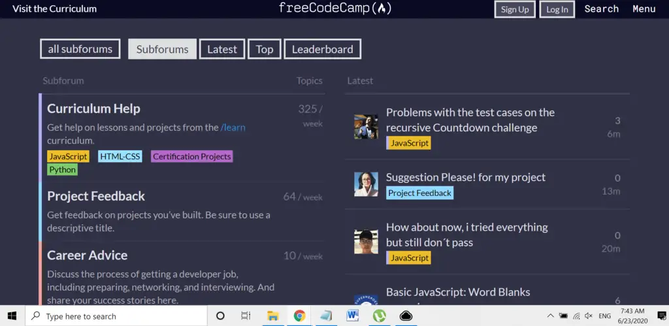The width and height of the screenshot is (669, 326).
Task: Open the Project Feedback subforum
Action: pyautogui.click(x=96, y=196)
